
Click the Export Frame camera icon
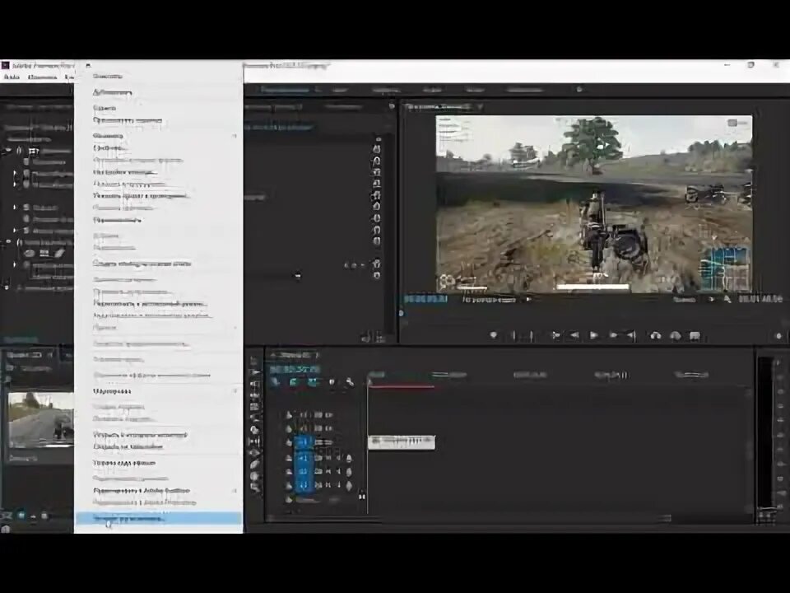(x=695, y=335)
